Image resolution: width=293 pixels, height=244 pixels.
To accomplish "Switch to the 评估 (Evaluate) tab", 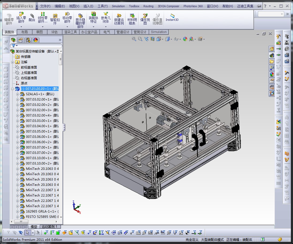I will 54,32.
